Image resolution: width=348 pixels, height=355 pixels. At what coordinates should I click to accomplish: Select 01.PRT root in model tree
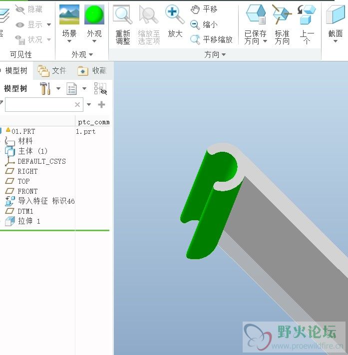tap(23, 131)
